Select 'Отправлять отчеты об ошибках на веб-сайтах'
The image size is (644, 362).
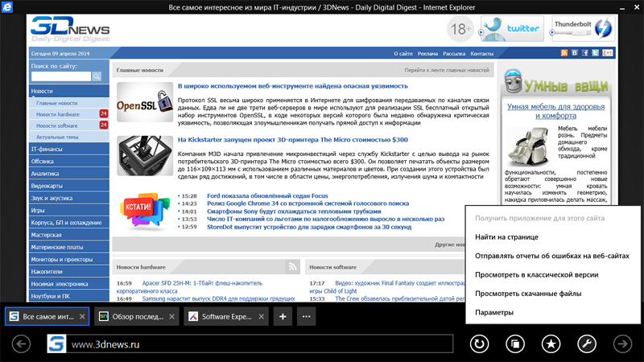[x=553, y=256]
